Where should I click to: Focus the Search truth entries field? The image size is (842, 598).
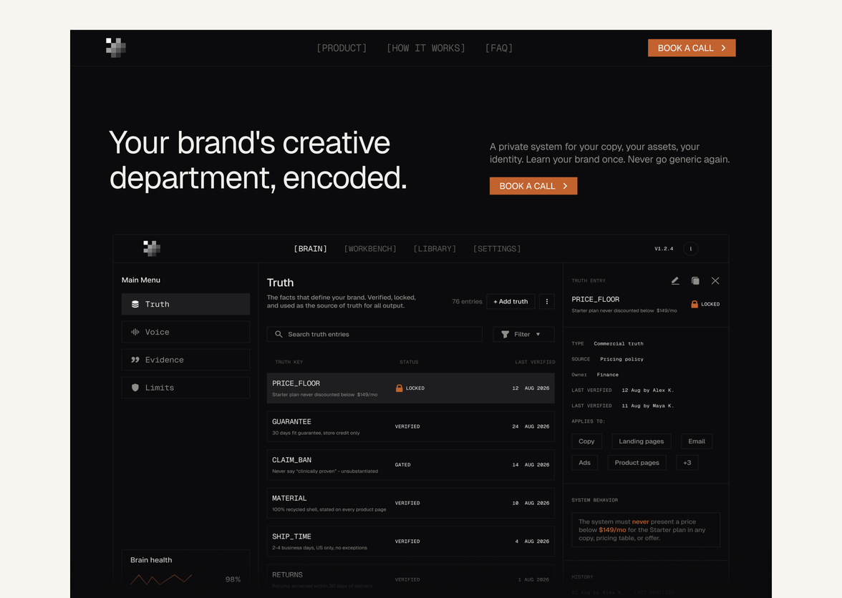pyautogui.click(x=374, y=334)
